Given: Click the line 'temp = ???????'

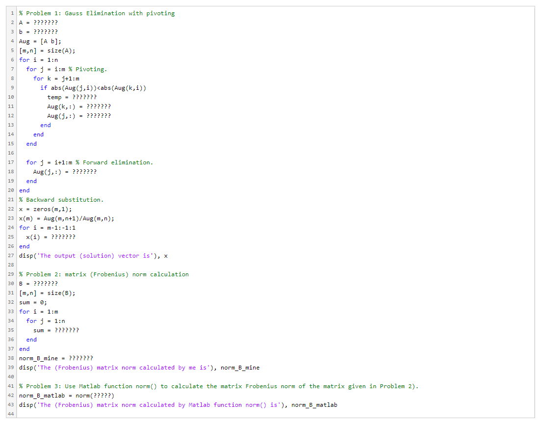Looking at the screenshot, I should 72,97.
